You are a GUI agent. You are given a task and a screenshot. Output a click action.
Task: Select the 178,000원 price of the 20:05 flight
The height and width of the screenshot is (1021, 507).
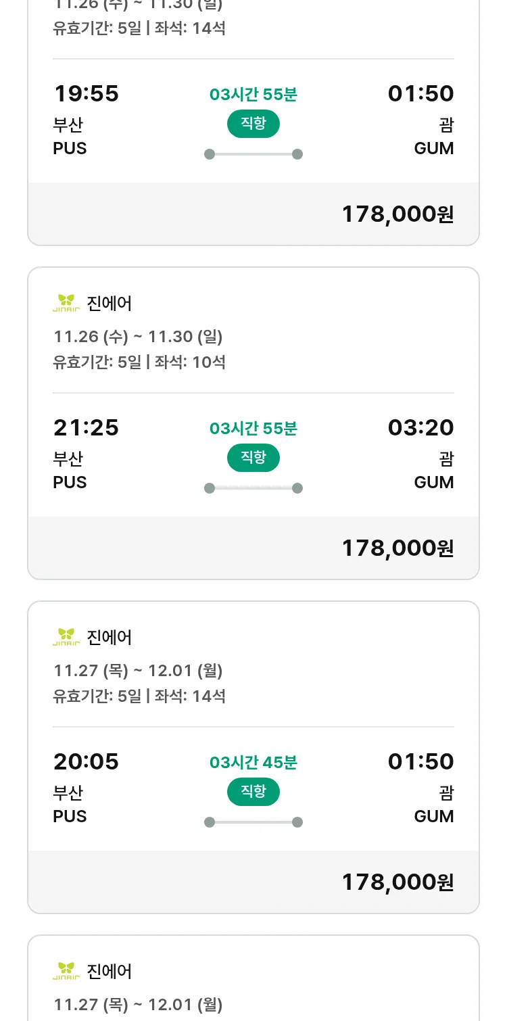(397, 882)
